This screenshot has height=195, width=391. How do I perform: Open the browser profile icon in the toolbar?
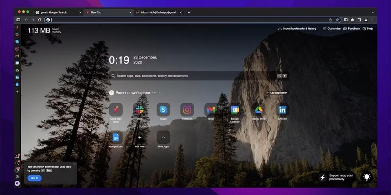tap(366, 20)
